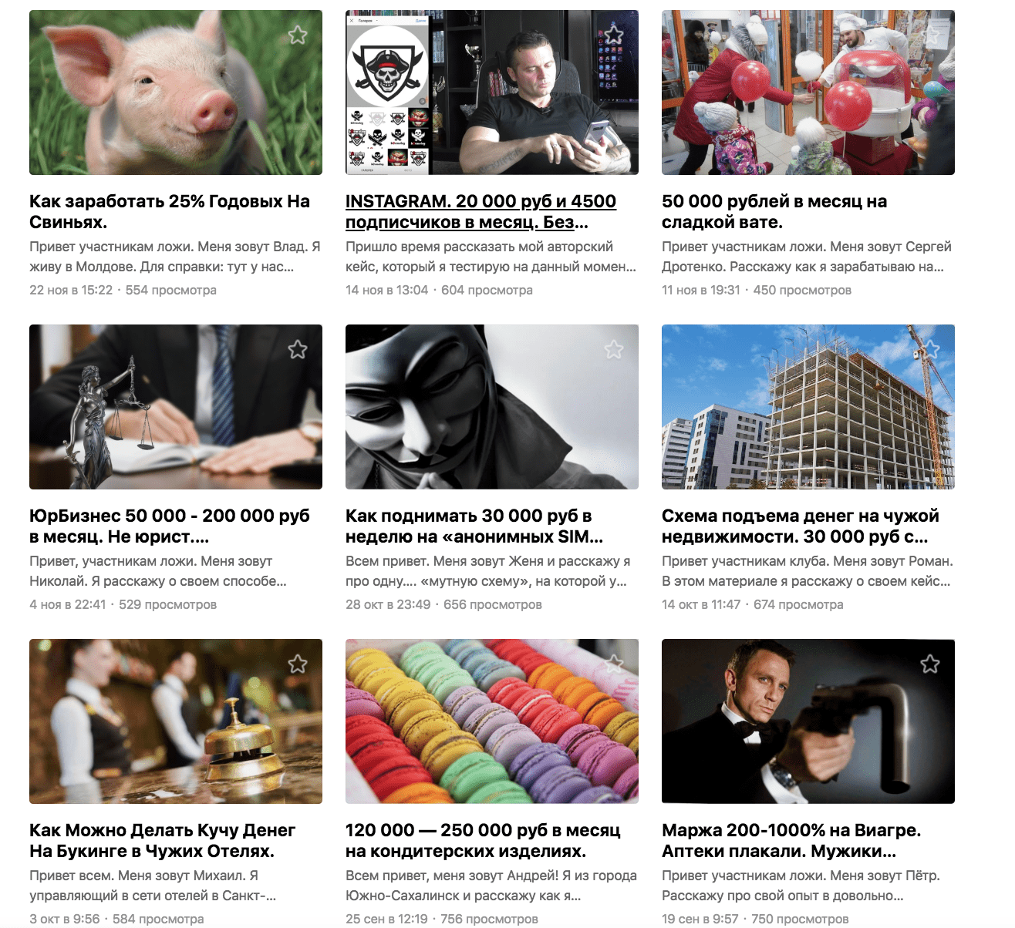
Task: Toggle star on macarons article image
Action: (x=614, y=664)
